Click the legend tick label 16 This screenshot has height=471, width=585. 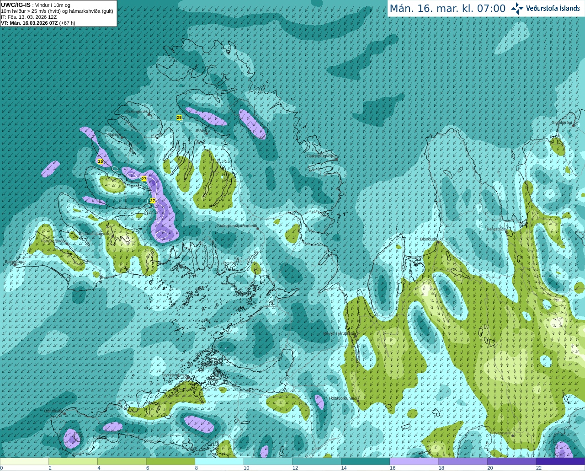click(393, 468)
